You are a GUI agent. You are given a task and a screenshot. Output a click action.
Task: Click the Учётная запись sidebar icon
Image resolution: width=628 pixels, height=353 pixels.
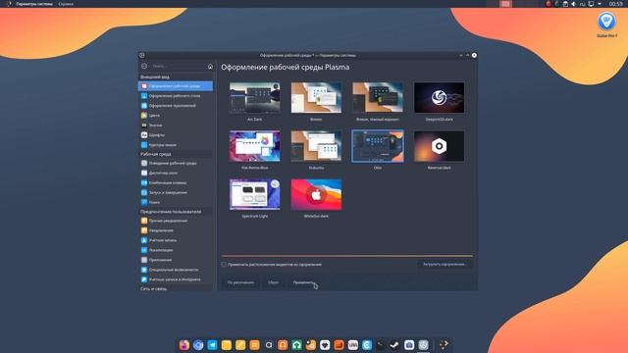[144, 240]
